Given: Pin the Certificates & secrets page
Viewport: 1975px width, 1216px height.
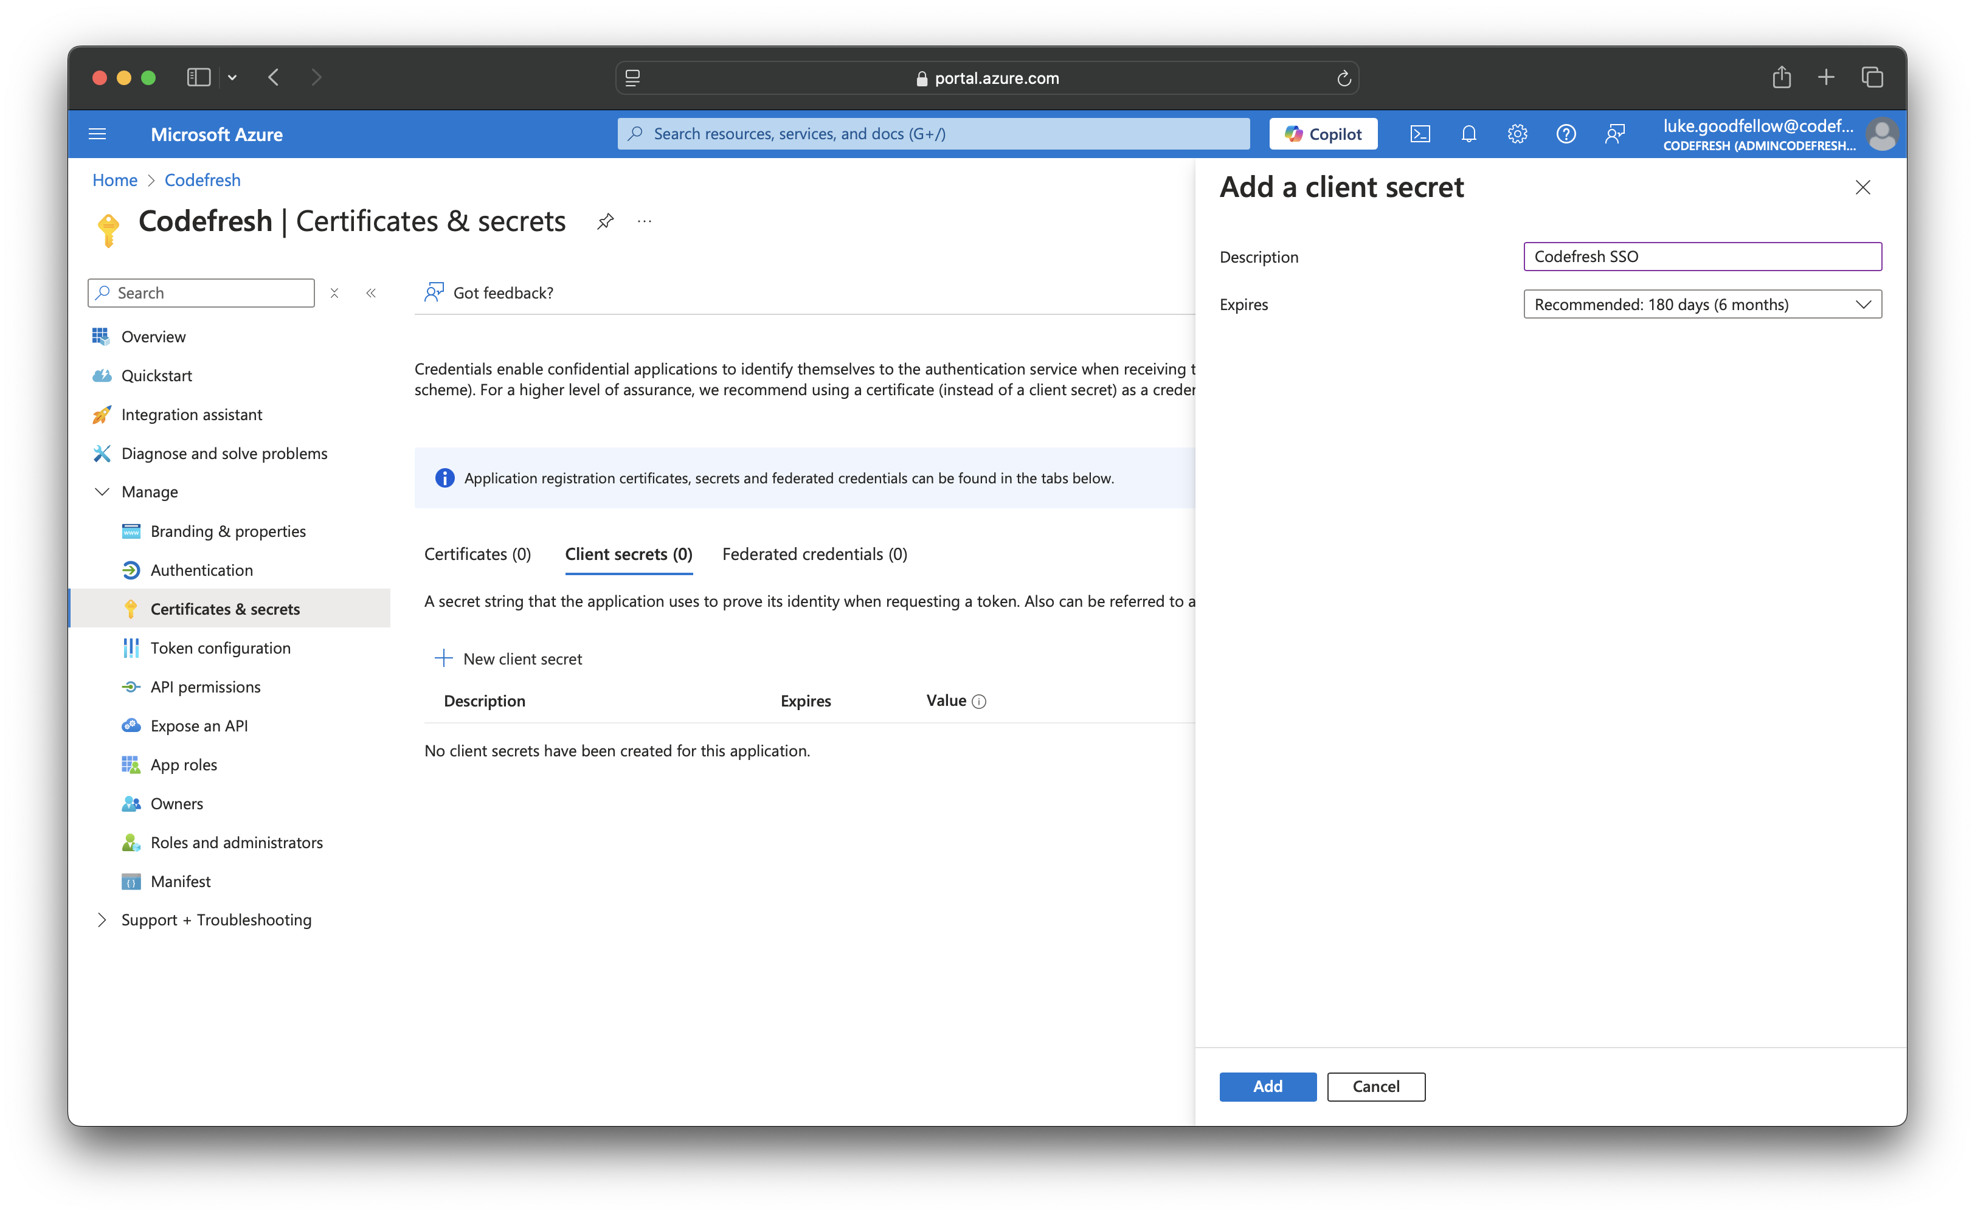Looking at the screenshot, I should 606,221.
